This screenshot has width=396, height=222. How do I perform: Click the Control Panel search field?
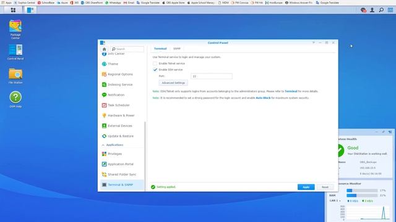(x=127, y=49)
